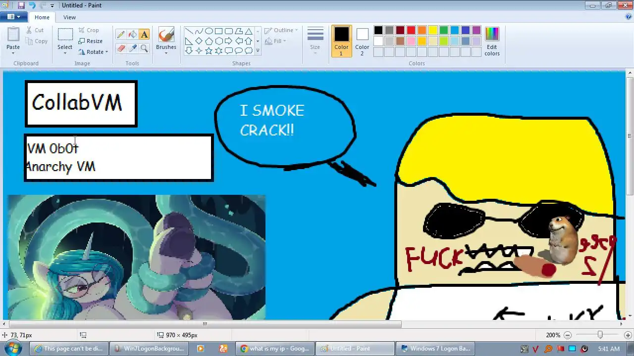Screen dimensions: 634x356
Task: Select the Right arrow shape
Action: click(229, 41)
